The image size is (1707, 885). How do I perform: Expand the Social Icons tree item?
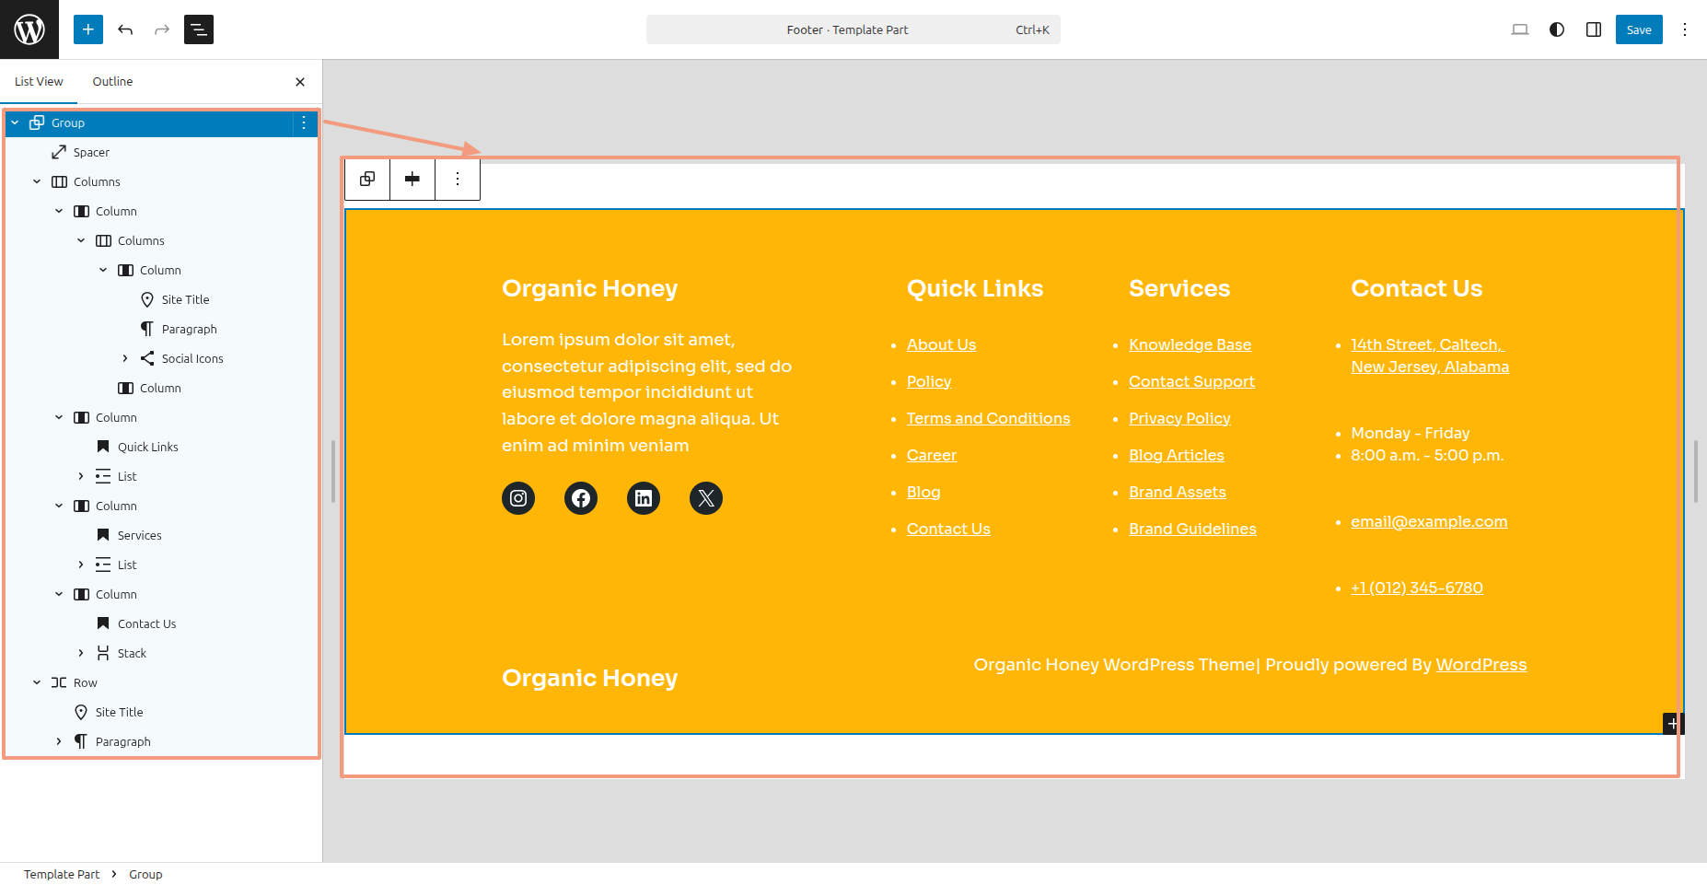[x=125, y=358]
